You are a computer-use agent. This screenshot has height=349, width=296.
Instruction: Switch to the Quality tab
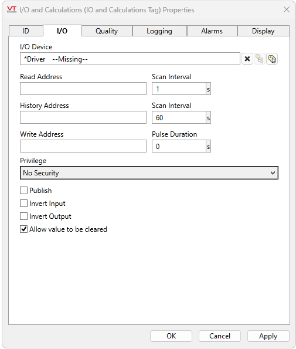click(107, 31)
